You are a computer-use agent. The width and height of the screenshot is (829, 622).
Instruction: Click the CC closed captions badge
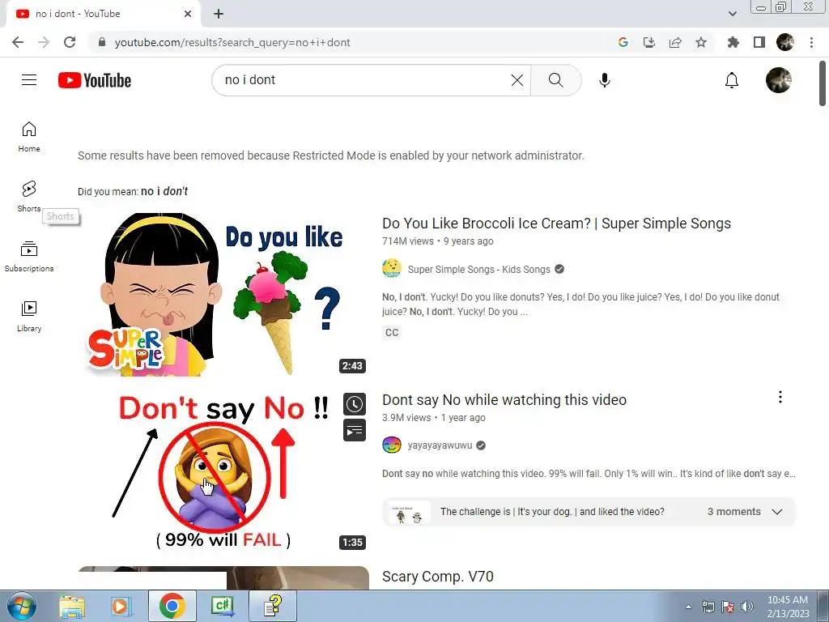point(392,333)
